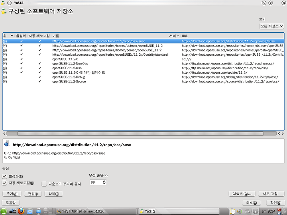
Task: Sort by 서비스 column header
Action: coord(174,36)
